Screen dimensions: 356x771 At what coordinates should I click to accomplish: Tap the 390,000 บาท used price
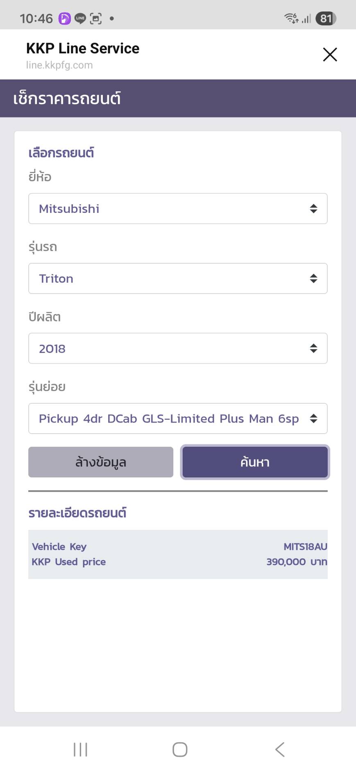coord(297,562)
